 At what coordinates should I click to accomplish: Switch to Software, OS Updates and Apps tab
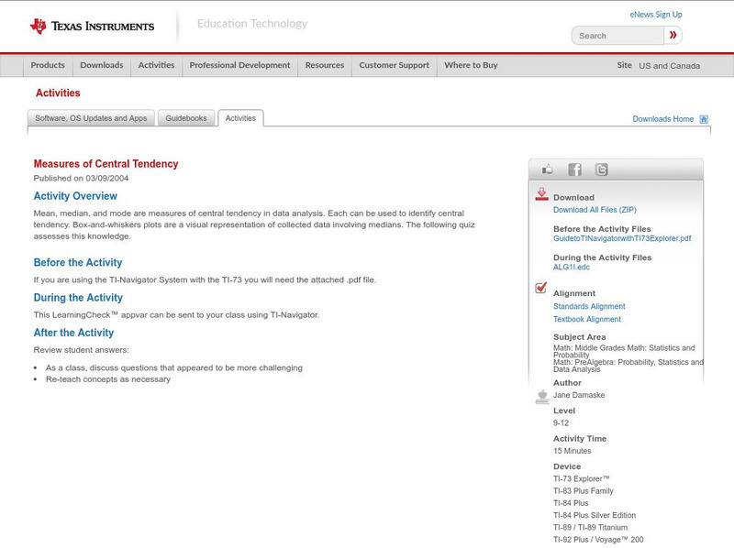point(91,118)
